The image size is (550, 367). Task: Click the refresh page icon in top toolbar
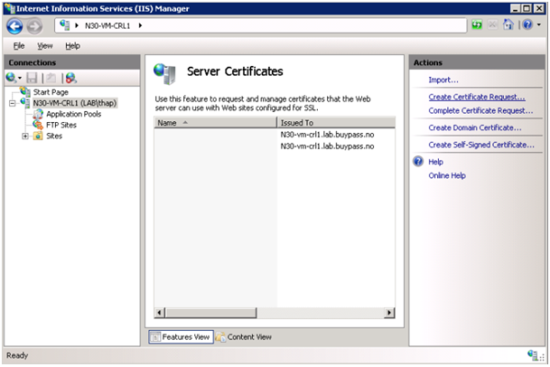click(477, 25)
